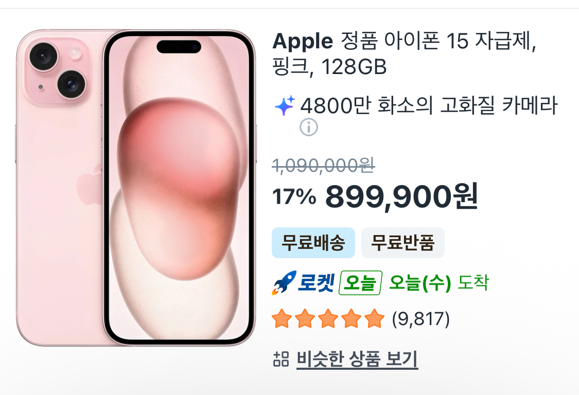Click the 무료배송 badge
This screenshot has height=395, width=579.
[x=313, y=243]
